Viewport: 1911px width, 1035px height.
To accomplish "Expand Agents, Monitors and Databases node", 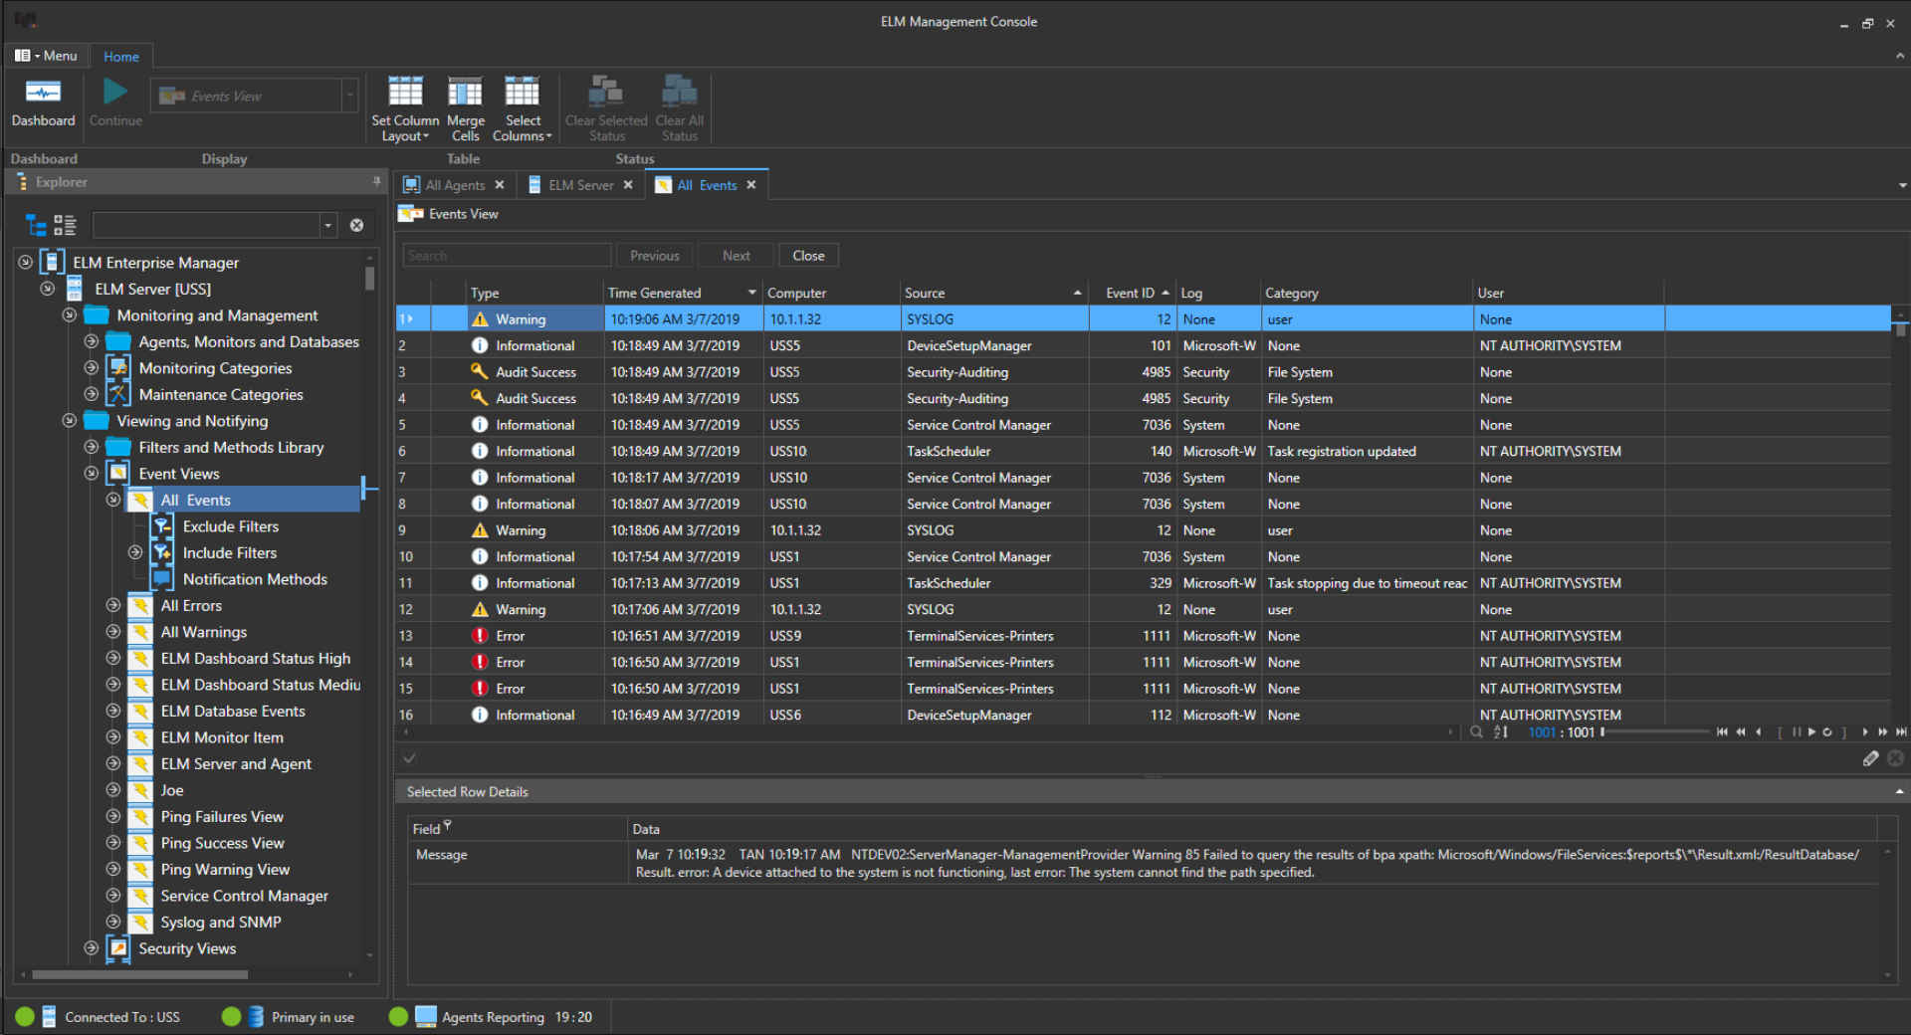I will 91,341.
